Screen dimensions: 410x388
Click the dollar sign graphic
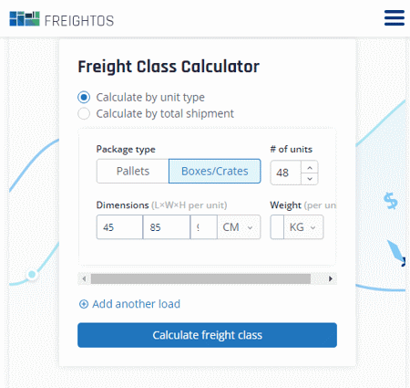click(x=390, y=201)
